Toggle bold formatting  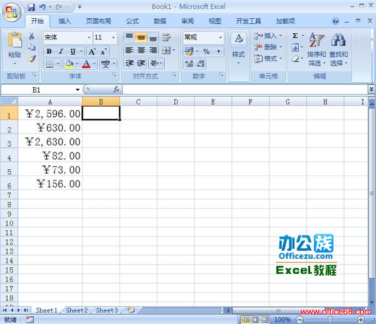(49, 51)
